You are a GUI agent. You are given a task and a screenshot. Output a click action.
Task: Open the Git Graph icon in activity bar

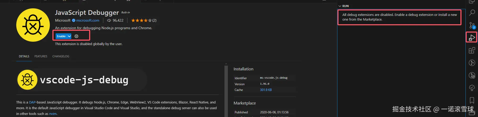(472, 63)
